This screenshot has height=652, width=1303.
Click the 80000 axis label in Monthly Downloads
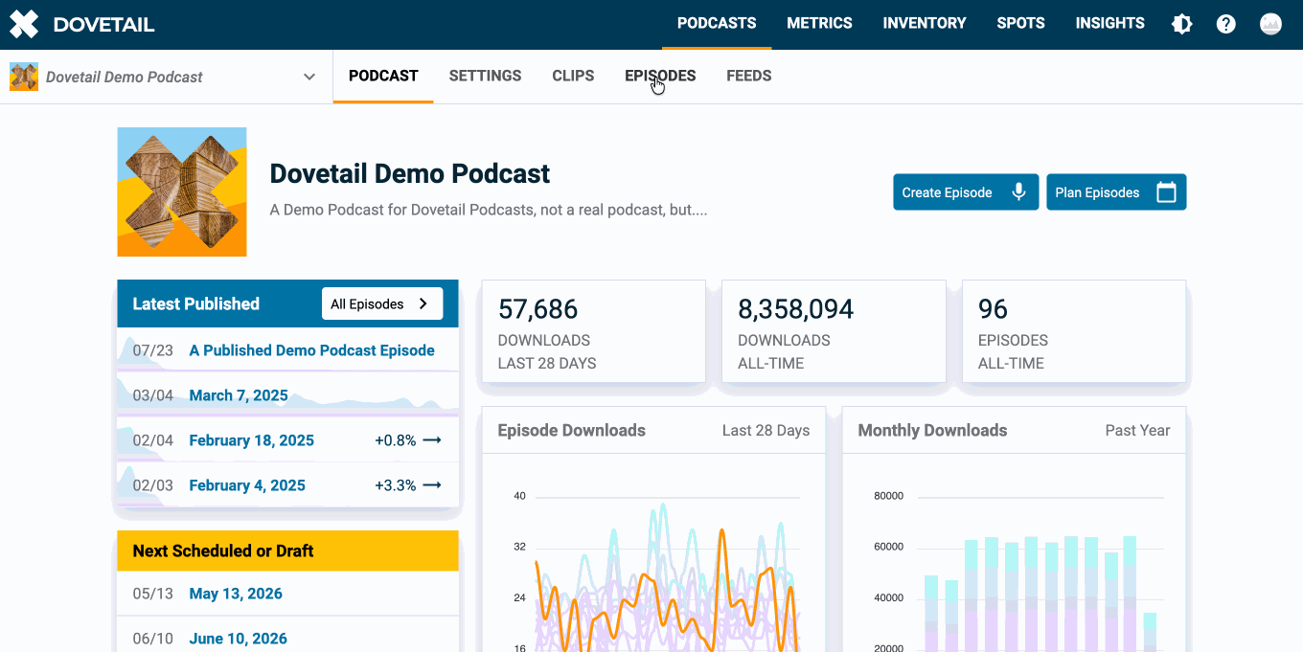pos(888,496)
